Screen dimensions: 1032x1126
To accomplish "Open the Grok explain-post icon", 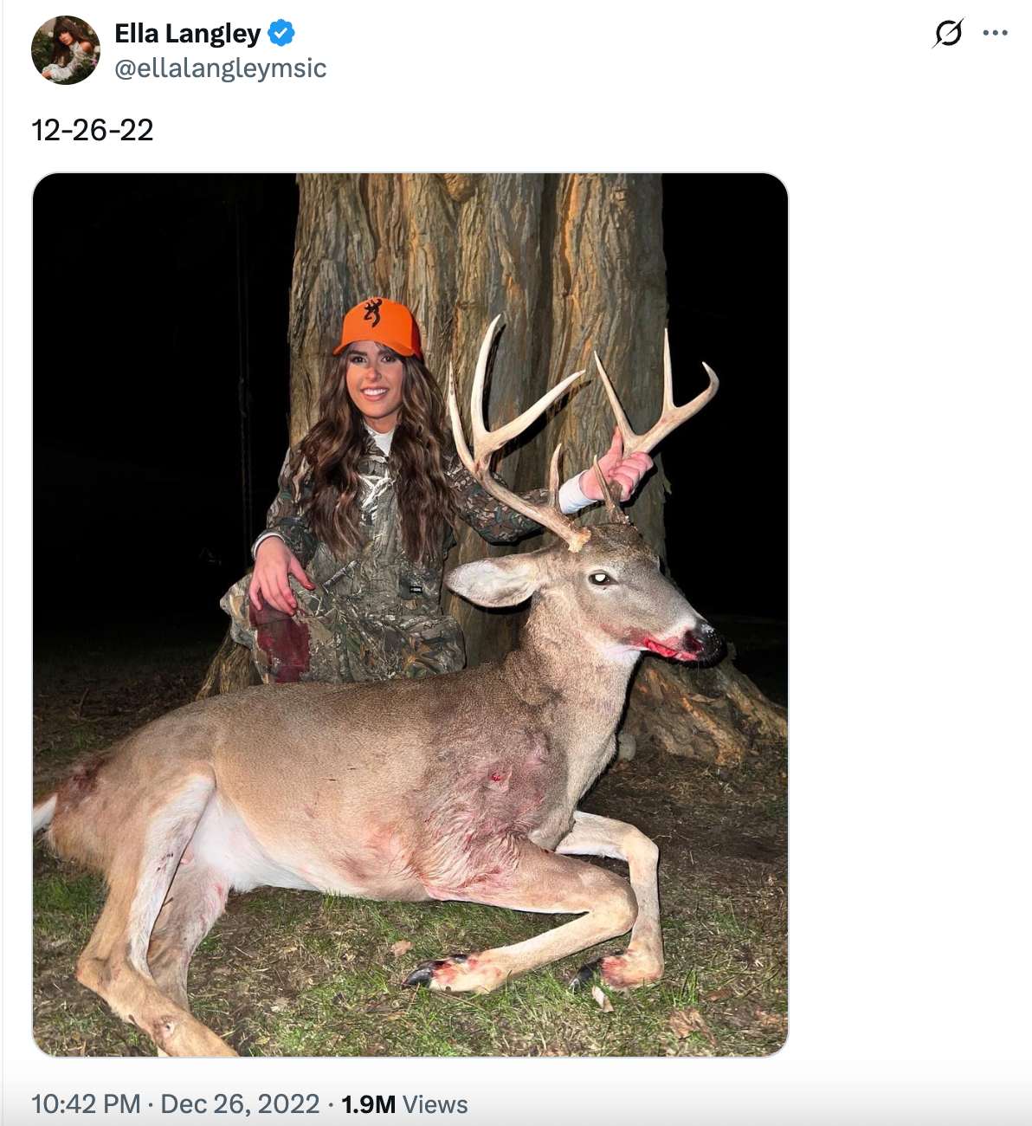I will [x=948, y=34].
